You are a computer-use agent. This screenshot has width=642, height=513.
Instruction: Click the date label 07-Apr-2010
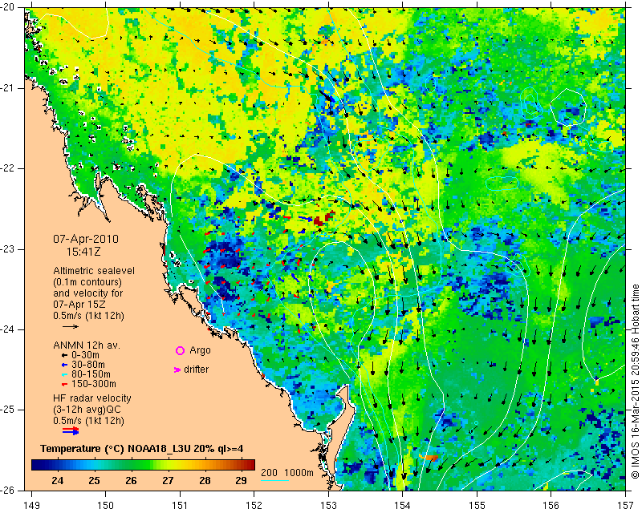coord(86,239)
